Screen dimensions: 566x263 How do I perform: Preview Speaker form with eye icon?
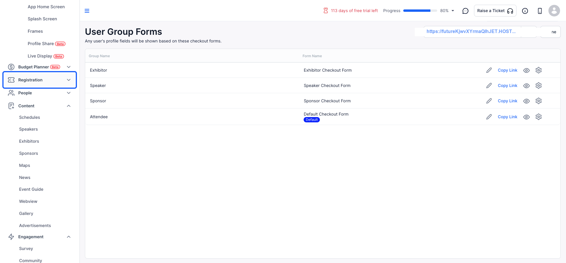point(526,86)
